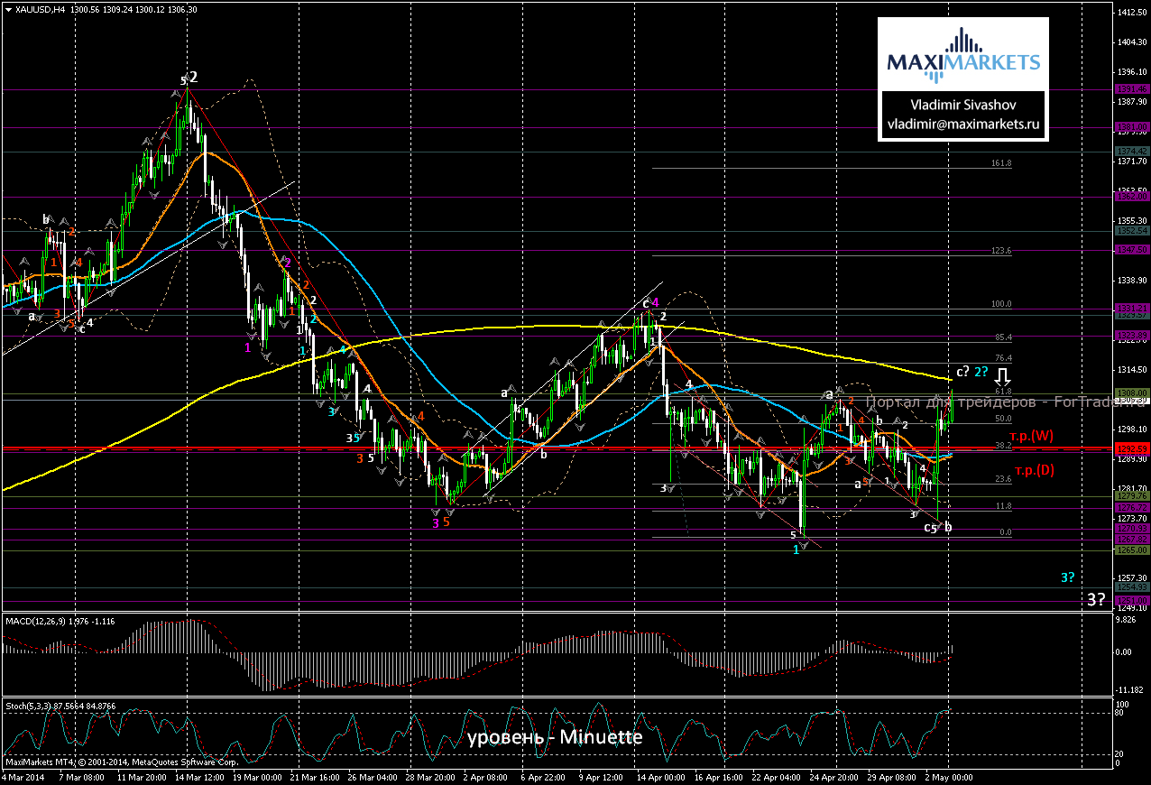Click the large white 3? wave label
Viewport: 1151px width, 785px height.
coord(1095,598)
